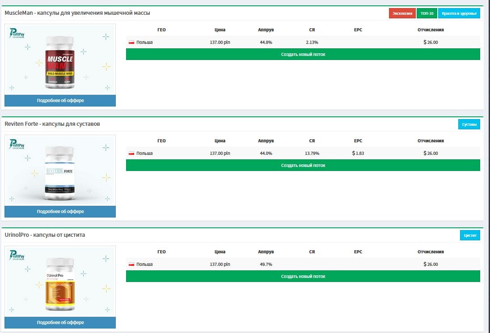Click Poland flag in Reviten Forte row
490x333 pixels.
(131, 154)
